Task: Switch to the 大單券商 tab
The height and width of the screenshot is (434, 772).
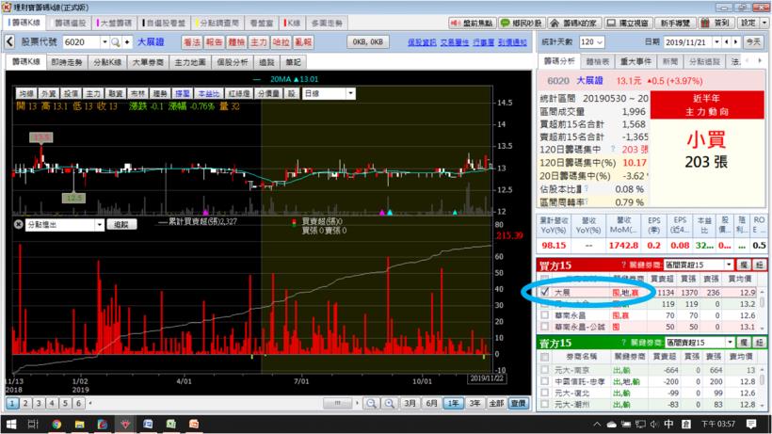Action: coord(147,62)
